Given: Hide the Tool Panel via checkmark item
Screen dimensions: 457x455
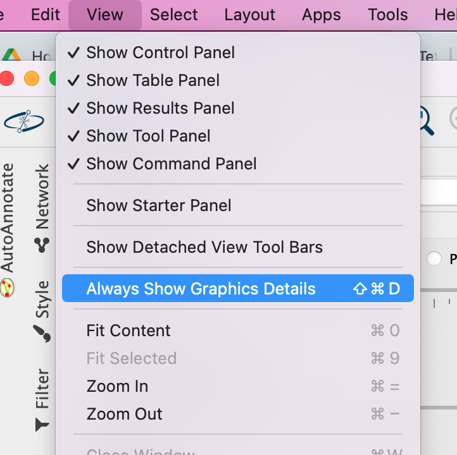Looking at the screenshot, I should tap(148, 136).
